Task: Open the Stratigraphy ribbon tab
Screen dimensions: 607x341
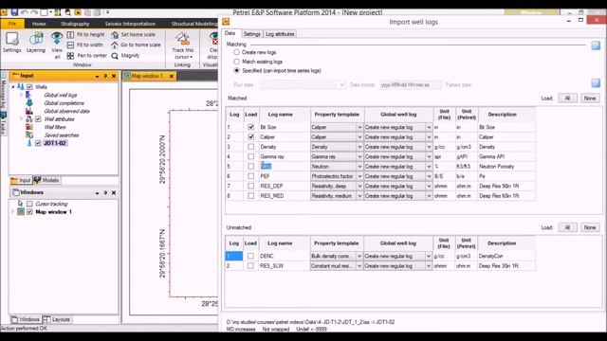Action: click(75, 24)
